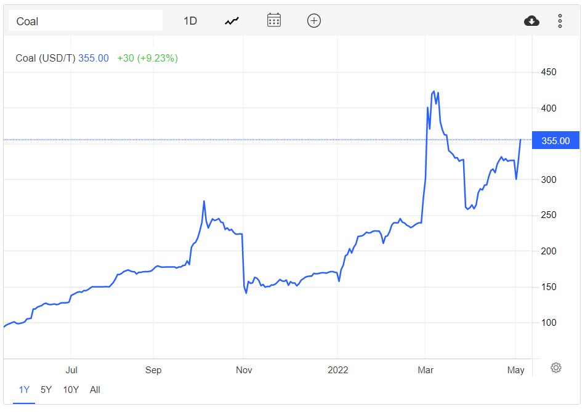Click the cloud download icon
Viewport: 585px width, 412px height.
pyautogui.click(x=531, y=21)
